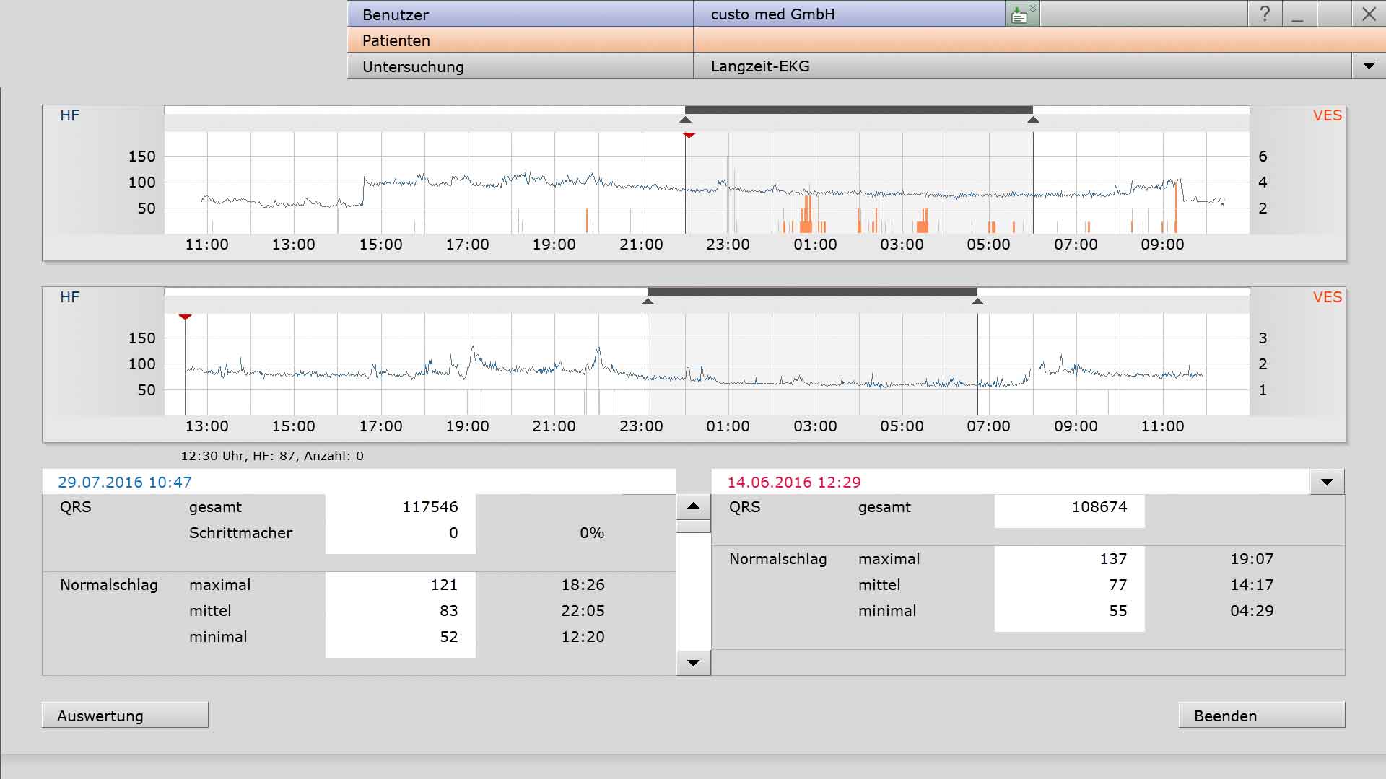Screen dimensions: 1386x779
Task: Click the mittel heart rate value 77
Action: click(x=1118, y=585)
